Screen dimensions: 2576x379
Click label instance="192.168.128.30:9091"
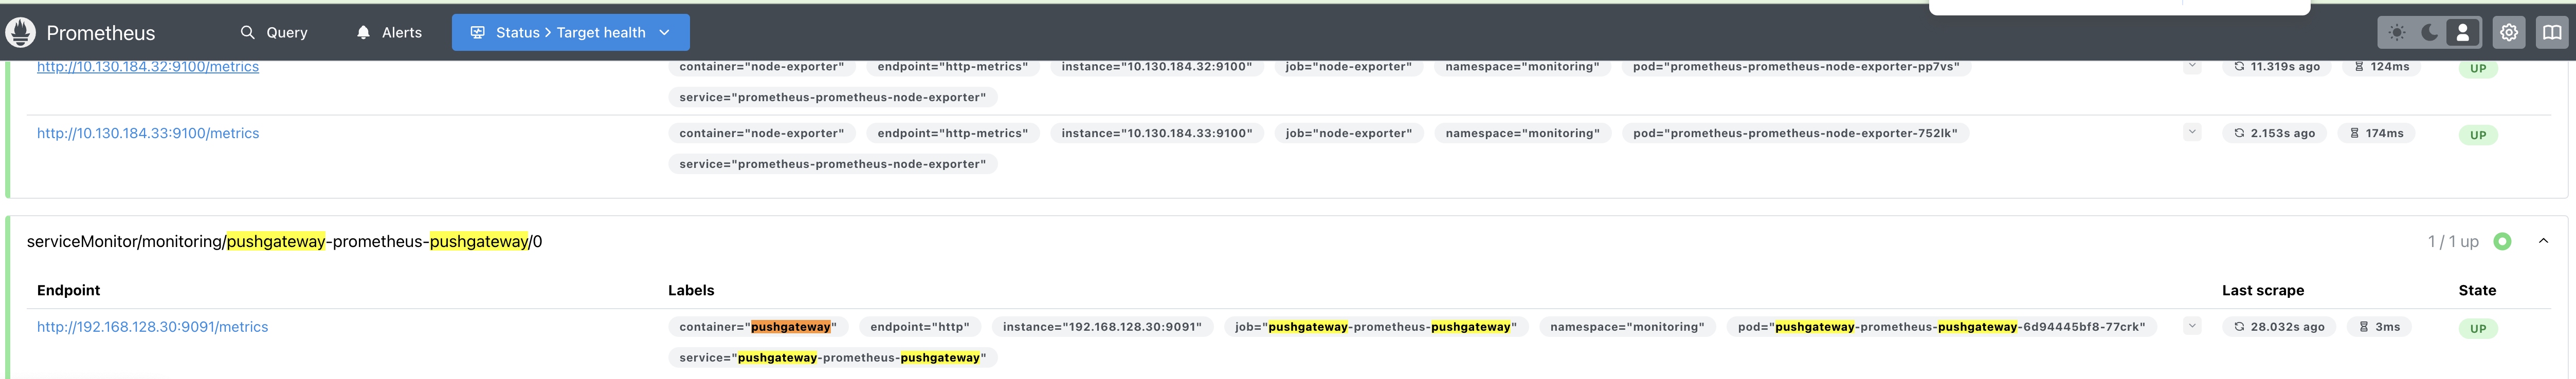coord(1102,327)
